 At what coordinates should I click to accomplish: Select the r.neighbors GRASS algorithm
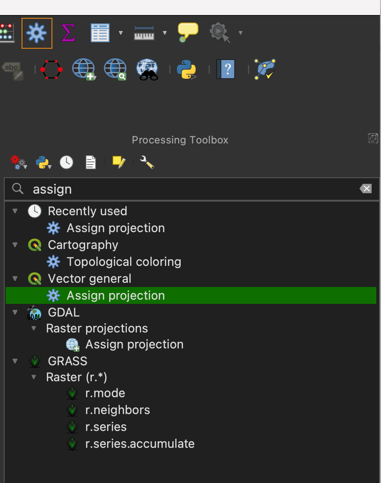[x=117, y=410]
